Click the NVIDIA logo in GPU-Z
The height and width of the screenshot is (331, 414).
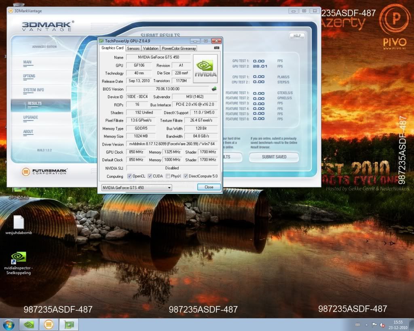[205, 69]
